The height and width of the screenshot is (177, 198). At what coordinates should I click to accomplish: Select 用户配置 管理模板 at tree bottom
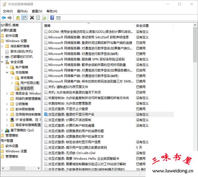[x=12, y=157]
